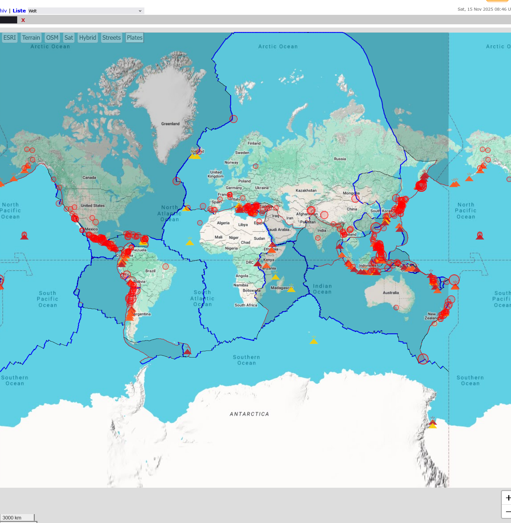Toggle the Plates overlay button

[x=135, y=38]
